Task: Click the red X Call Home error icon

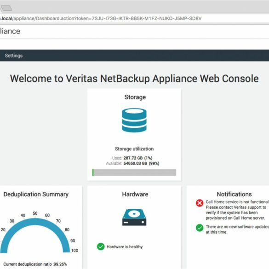Action: (200, 203)
